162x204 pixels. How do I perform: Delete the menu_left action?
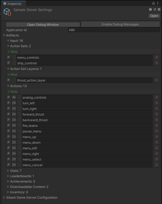(x=157, y=148)
